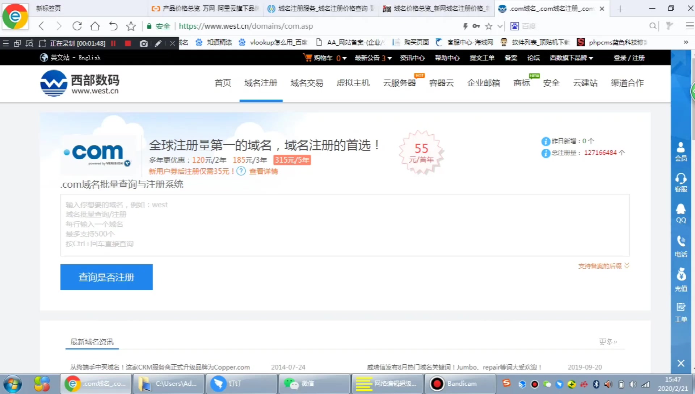Open a new browser tab with plus

(x=620, y=9)
